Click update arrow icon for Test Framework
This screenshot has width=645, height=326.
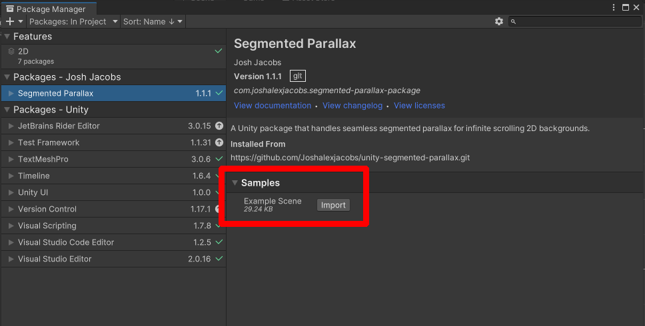(219, 142)
